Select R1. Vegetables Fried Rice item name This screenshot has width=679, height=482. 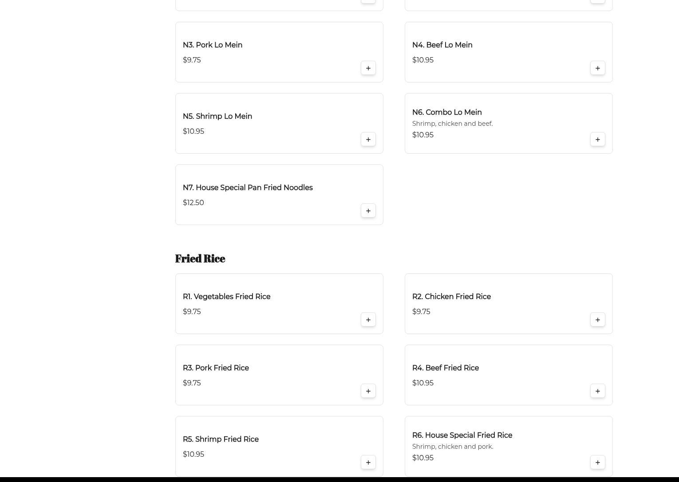[x=226, y=297]
